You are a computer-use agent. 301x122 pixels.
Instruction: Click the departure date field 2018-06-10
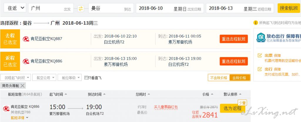point(170,8)
